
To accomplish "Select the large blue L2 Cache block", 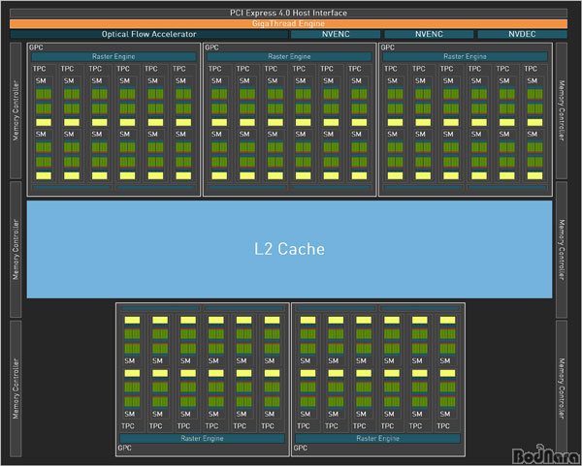I will point(289,249).
